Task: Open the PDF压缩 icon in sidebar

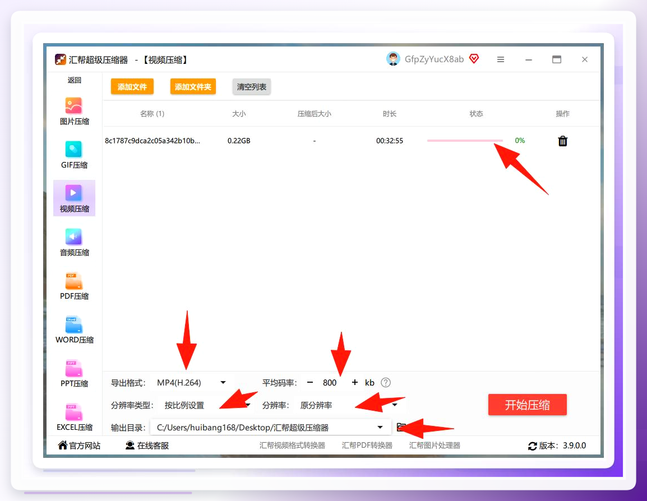Action: tap(74, 280)
